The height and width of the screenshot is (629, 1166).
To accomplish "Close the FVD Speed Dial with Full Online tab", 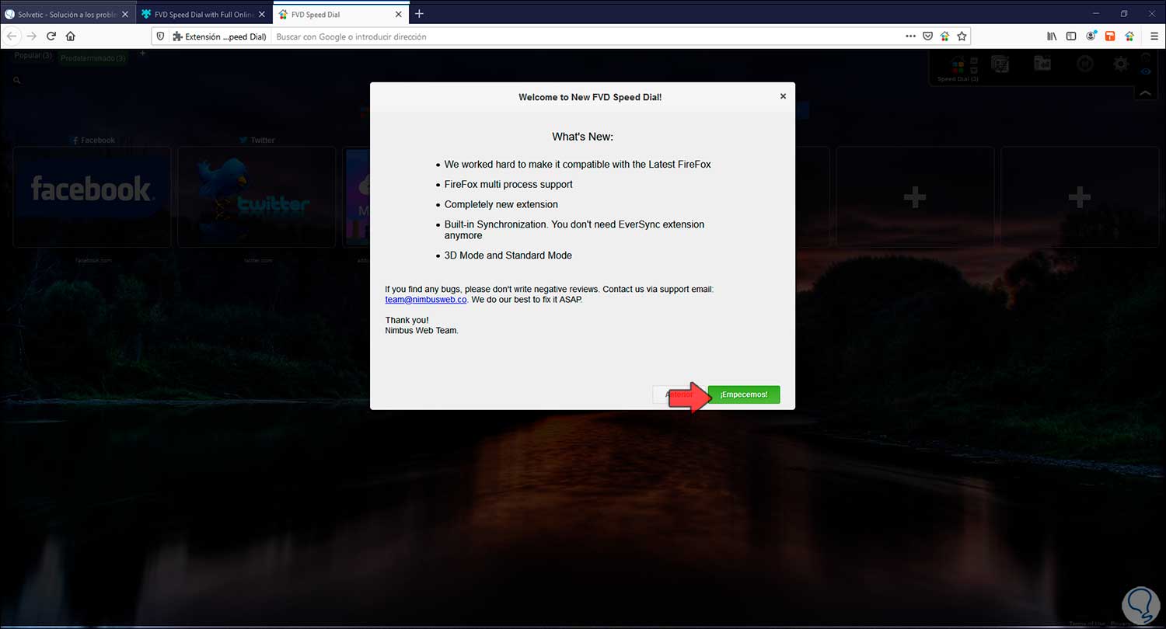I will tap(262, 14).
